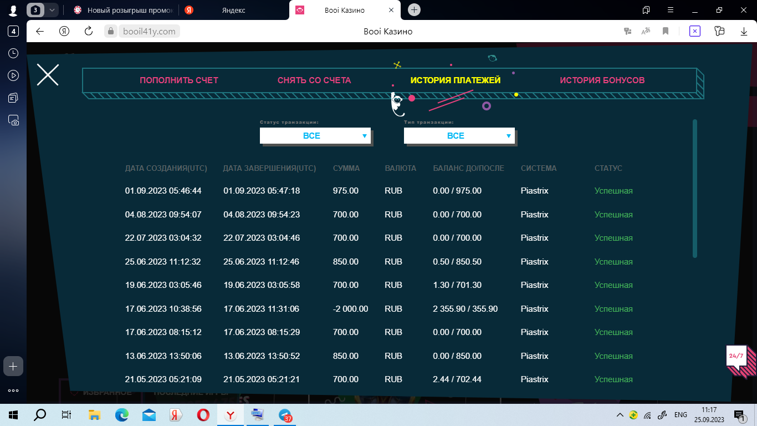757x426 pixels.
Task: Open the browser downloads icon
Action: (x=743, y=32)
